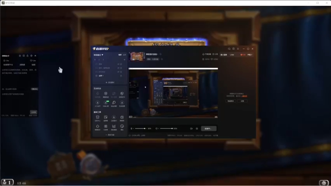Select middle tab in assistant window
Screen dimensions: 331x186
coord(22,65)
